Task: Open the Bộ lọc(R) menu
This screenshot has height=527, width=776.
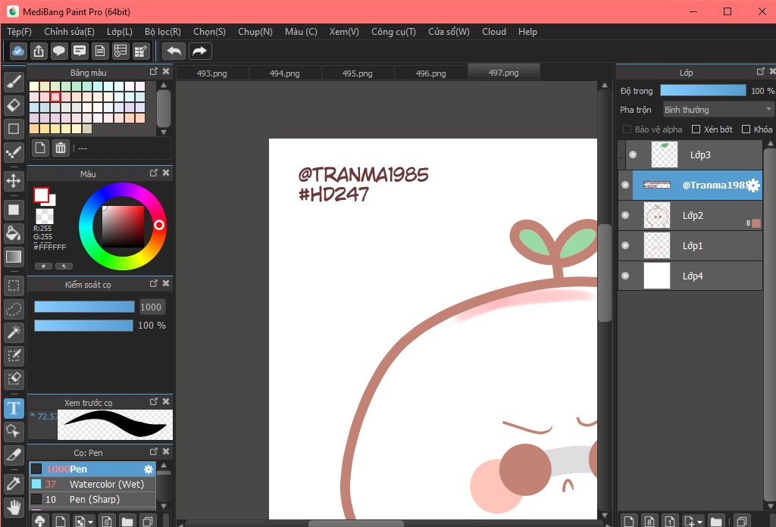Action: click(x=163, y=32)
